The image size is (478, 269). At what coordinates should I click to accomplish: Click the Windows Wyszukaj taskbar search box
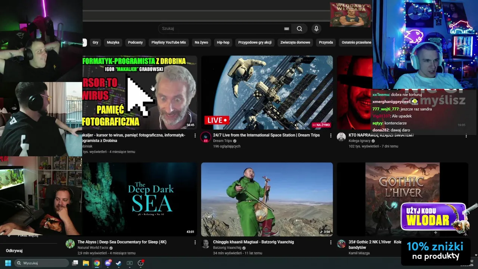(x=42, y=263)
